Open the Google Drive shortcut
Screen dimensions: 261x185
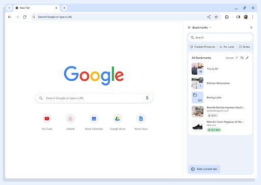(117, 122)
